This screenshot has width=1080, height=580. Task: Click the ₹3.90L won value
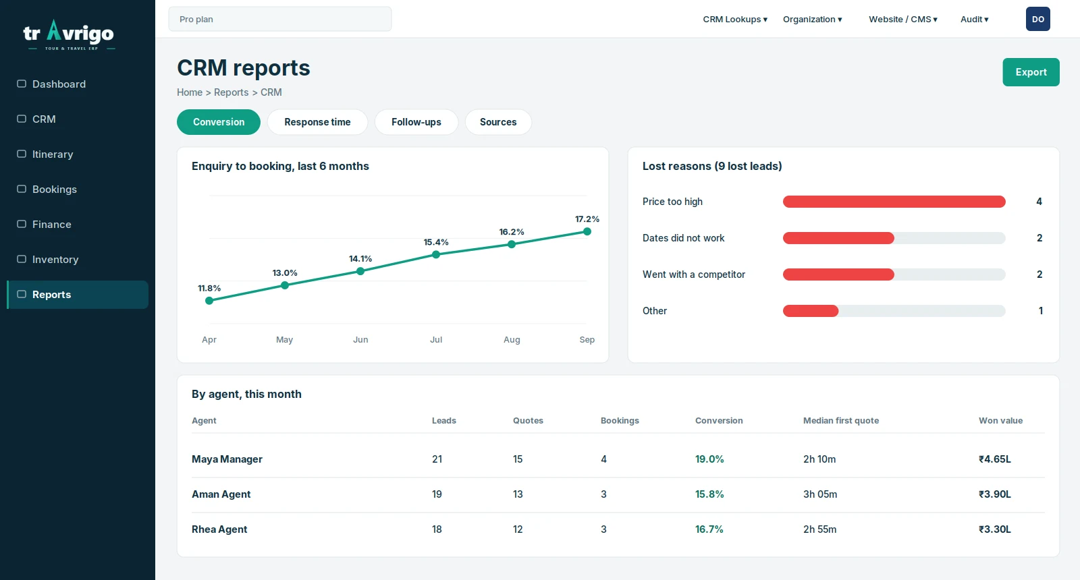click(x=995, y=494)
